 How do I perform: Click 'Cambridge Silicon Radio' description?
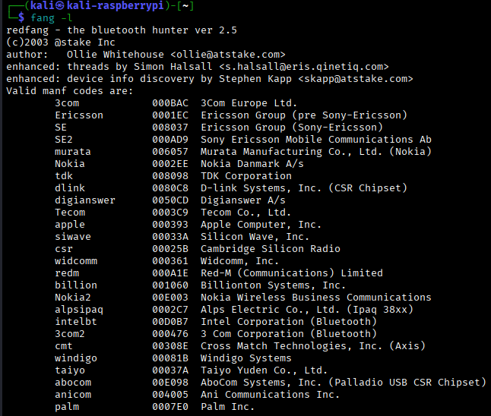pyautogui.click(x=271, y=249)
